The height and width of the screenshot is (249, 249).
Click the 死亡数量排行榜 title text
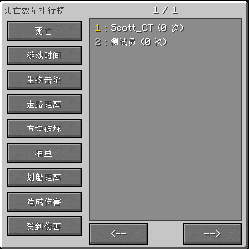point(34,10)
